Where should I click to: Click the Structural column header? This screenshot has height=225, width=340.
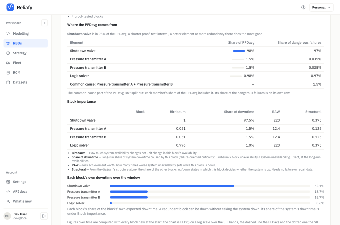pyautogui.click(x=313, y=112)
